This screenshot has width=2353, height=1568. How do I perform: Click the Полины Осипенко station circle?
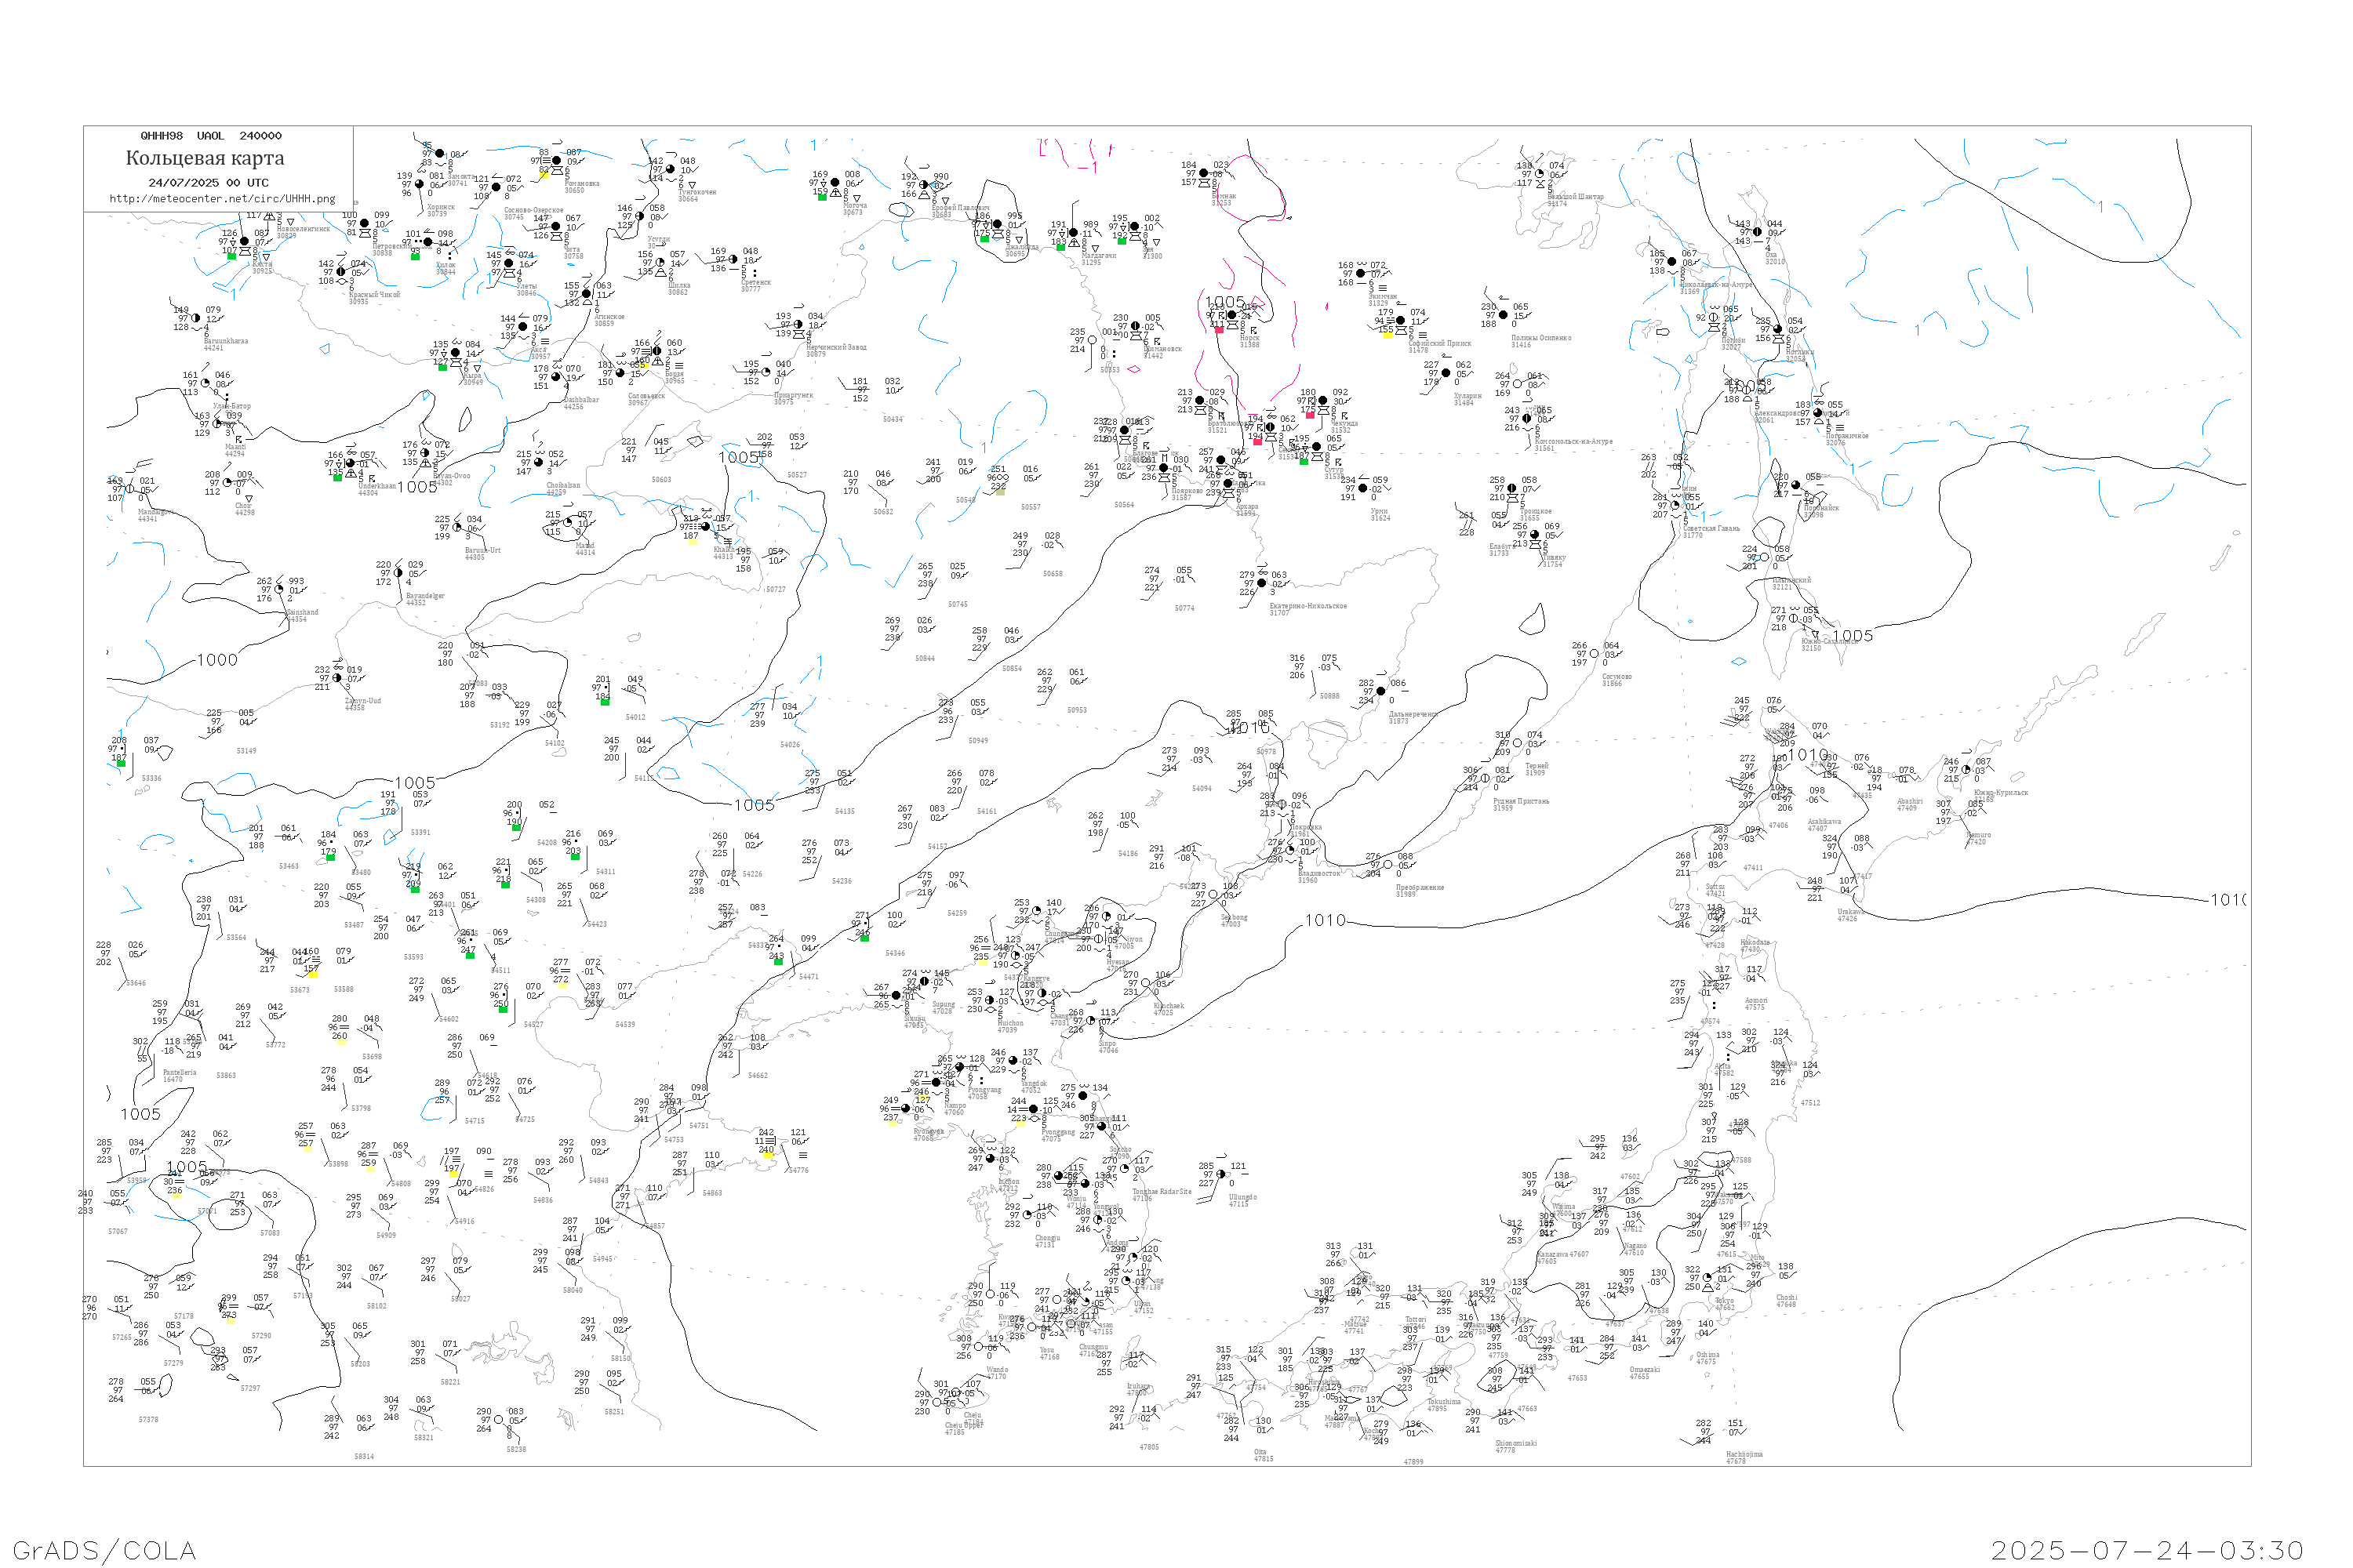1503,315
